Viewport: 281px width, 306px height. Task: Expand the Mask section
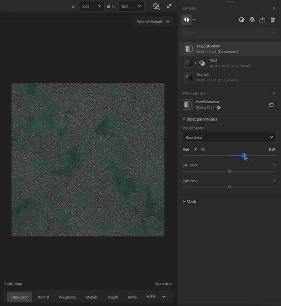pyautogui.click(x=189, y=202)
